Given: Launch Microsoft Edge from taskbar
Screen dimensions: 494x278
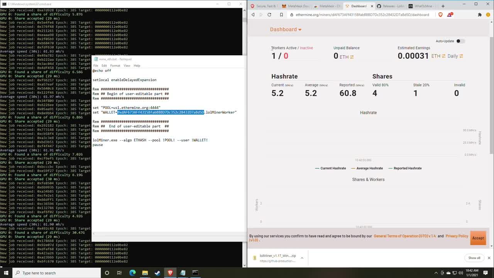Looking at the screenshot, I should tap(132, 273).
